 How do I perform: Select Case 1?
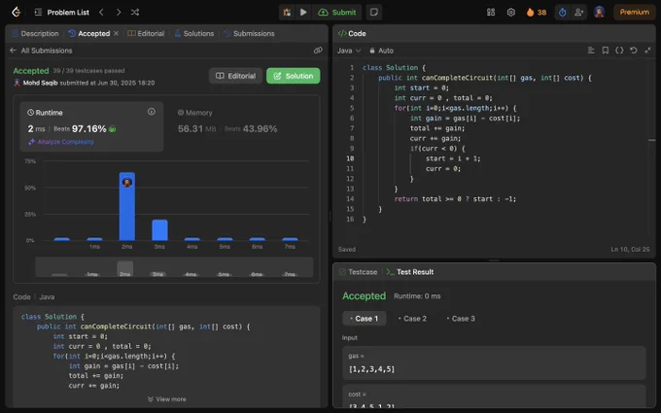[364, 319]
